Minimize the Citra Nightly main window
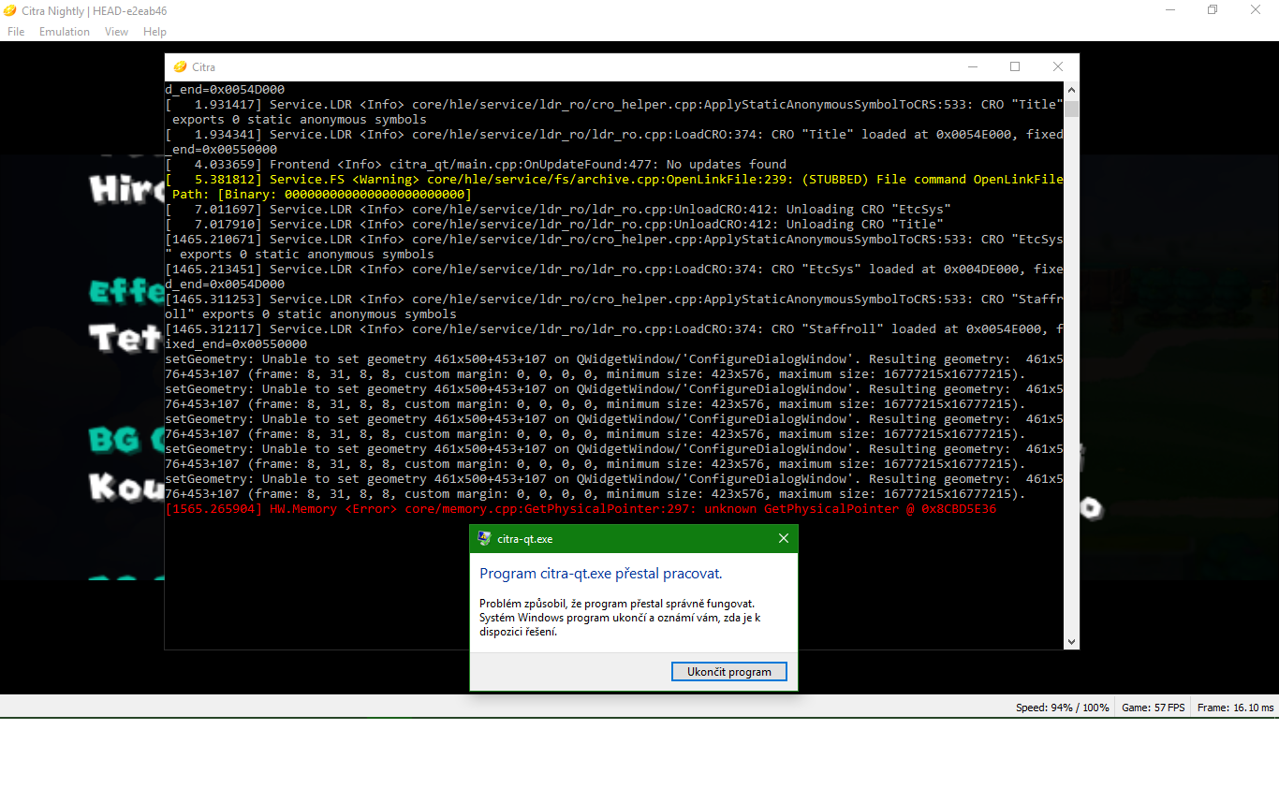The width and height of the screenshot is (1279, 788). pos(1169,10)
